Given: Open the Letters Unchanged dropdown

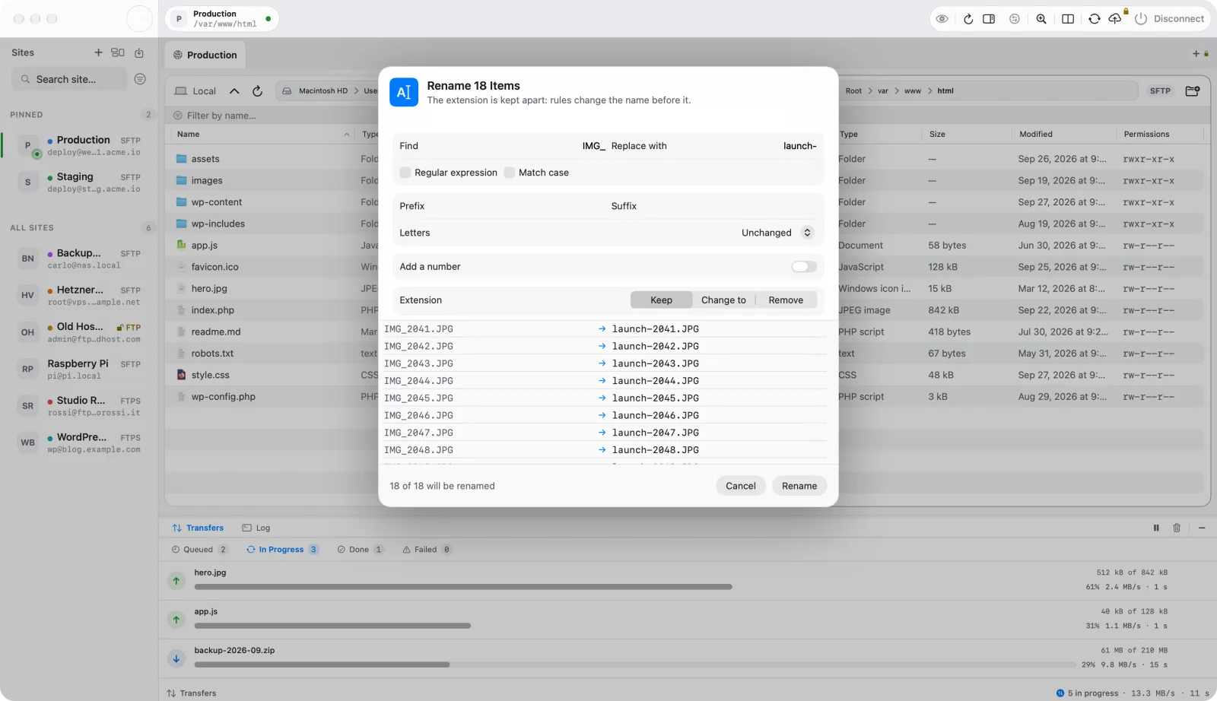Looking at the screenshot, I should coord(777,233).
